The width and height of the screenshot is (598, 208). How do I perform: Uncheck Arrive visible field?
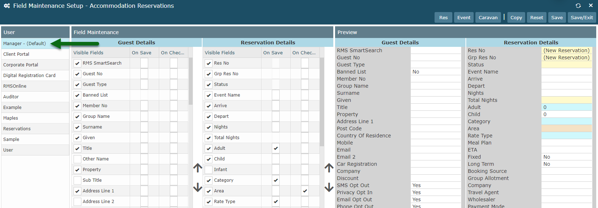(209, 106)
